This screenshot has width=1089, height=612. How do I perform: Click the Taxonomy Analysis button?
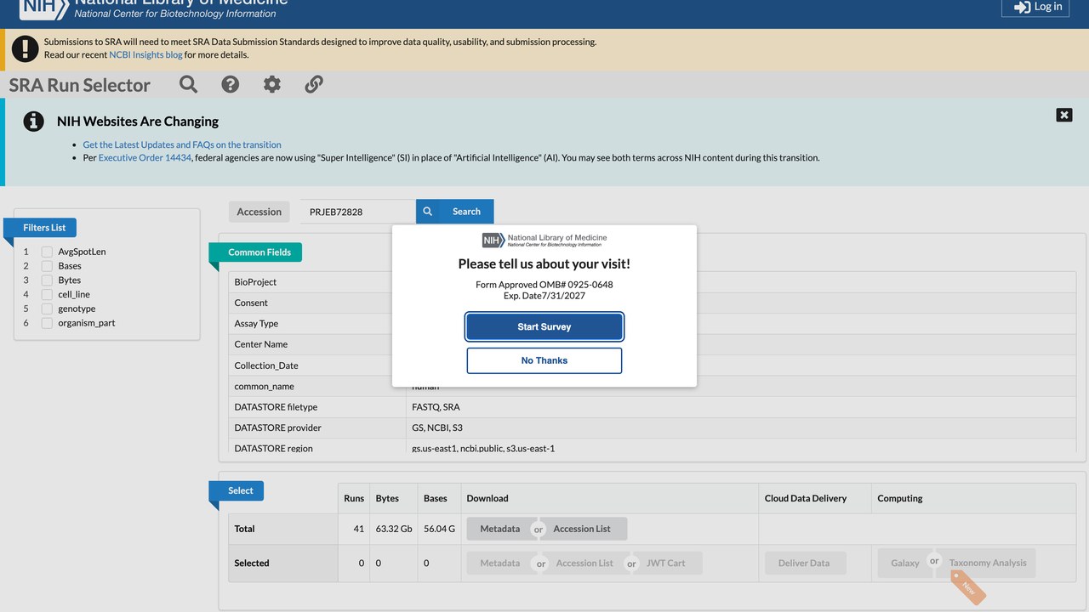(988, 563)
